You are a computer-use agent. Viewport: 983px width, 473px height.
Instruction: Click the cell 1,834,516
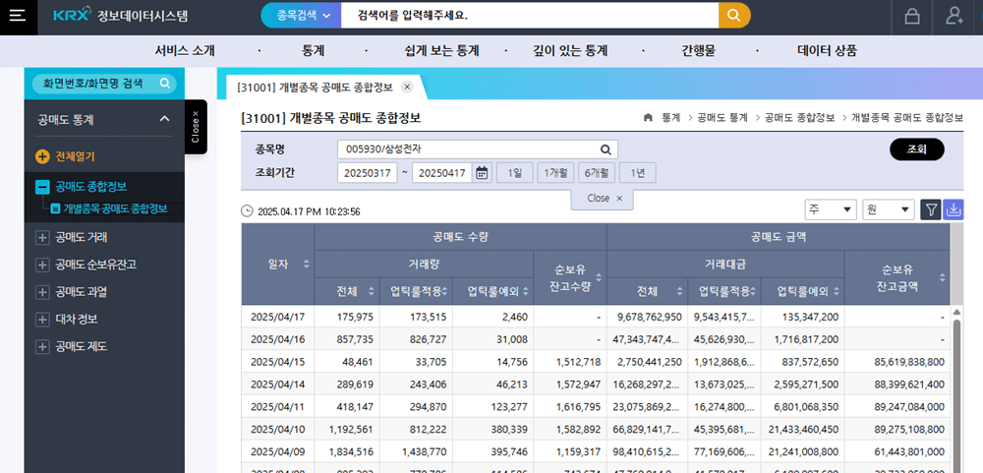point(347,452)
